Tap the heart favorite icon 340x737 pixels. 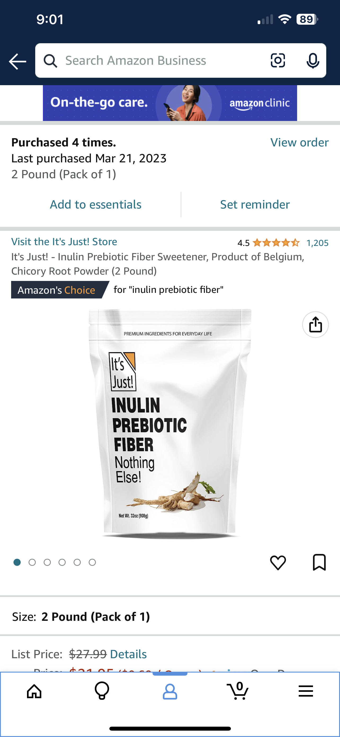click(x=278, y=562)
